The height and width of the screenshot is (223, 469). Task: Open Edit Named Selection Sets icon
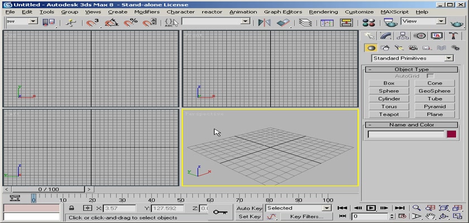coord(171,22)
